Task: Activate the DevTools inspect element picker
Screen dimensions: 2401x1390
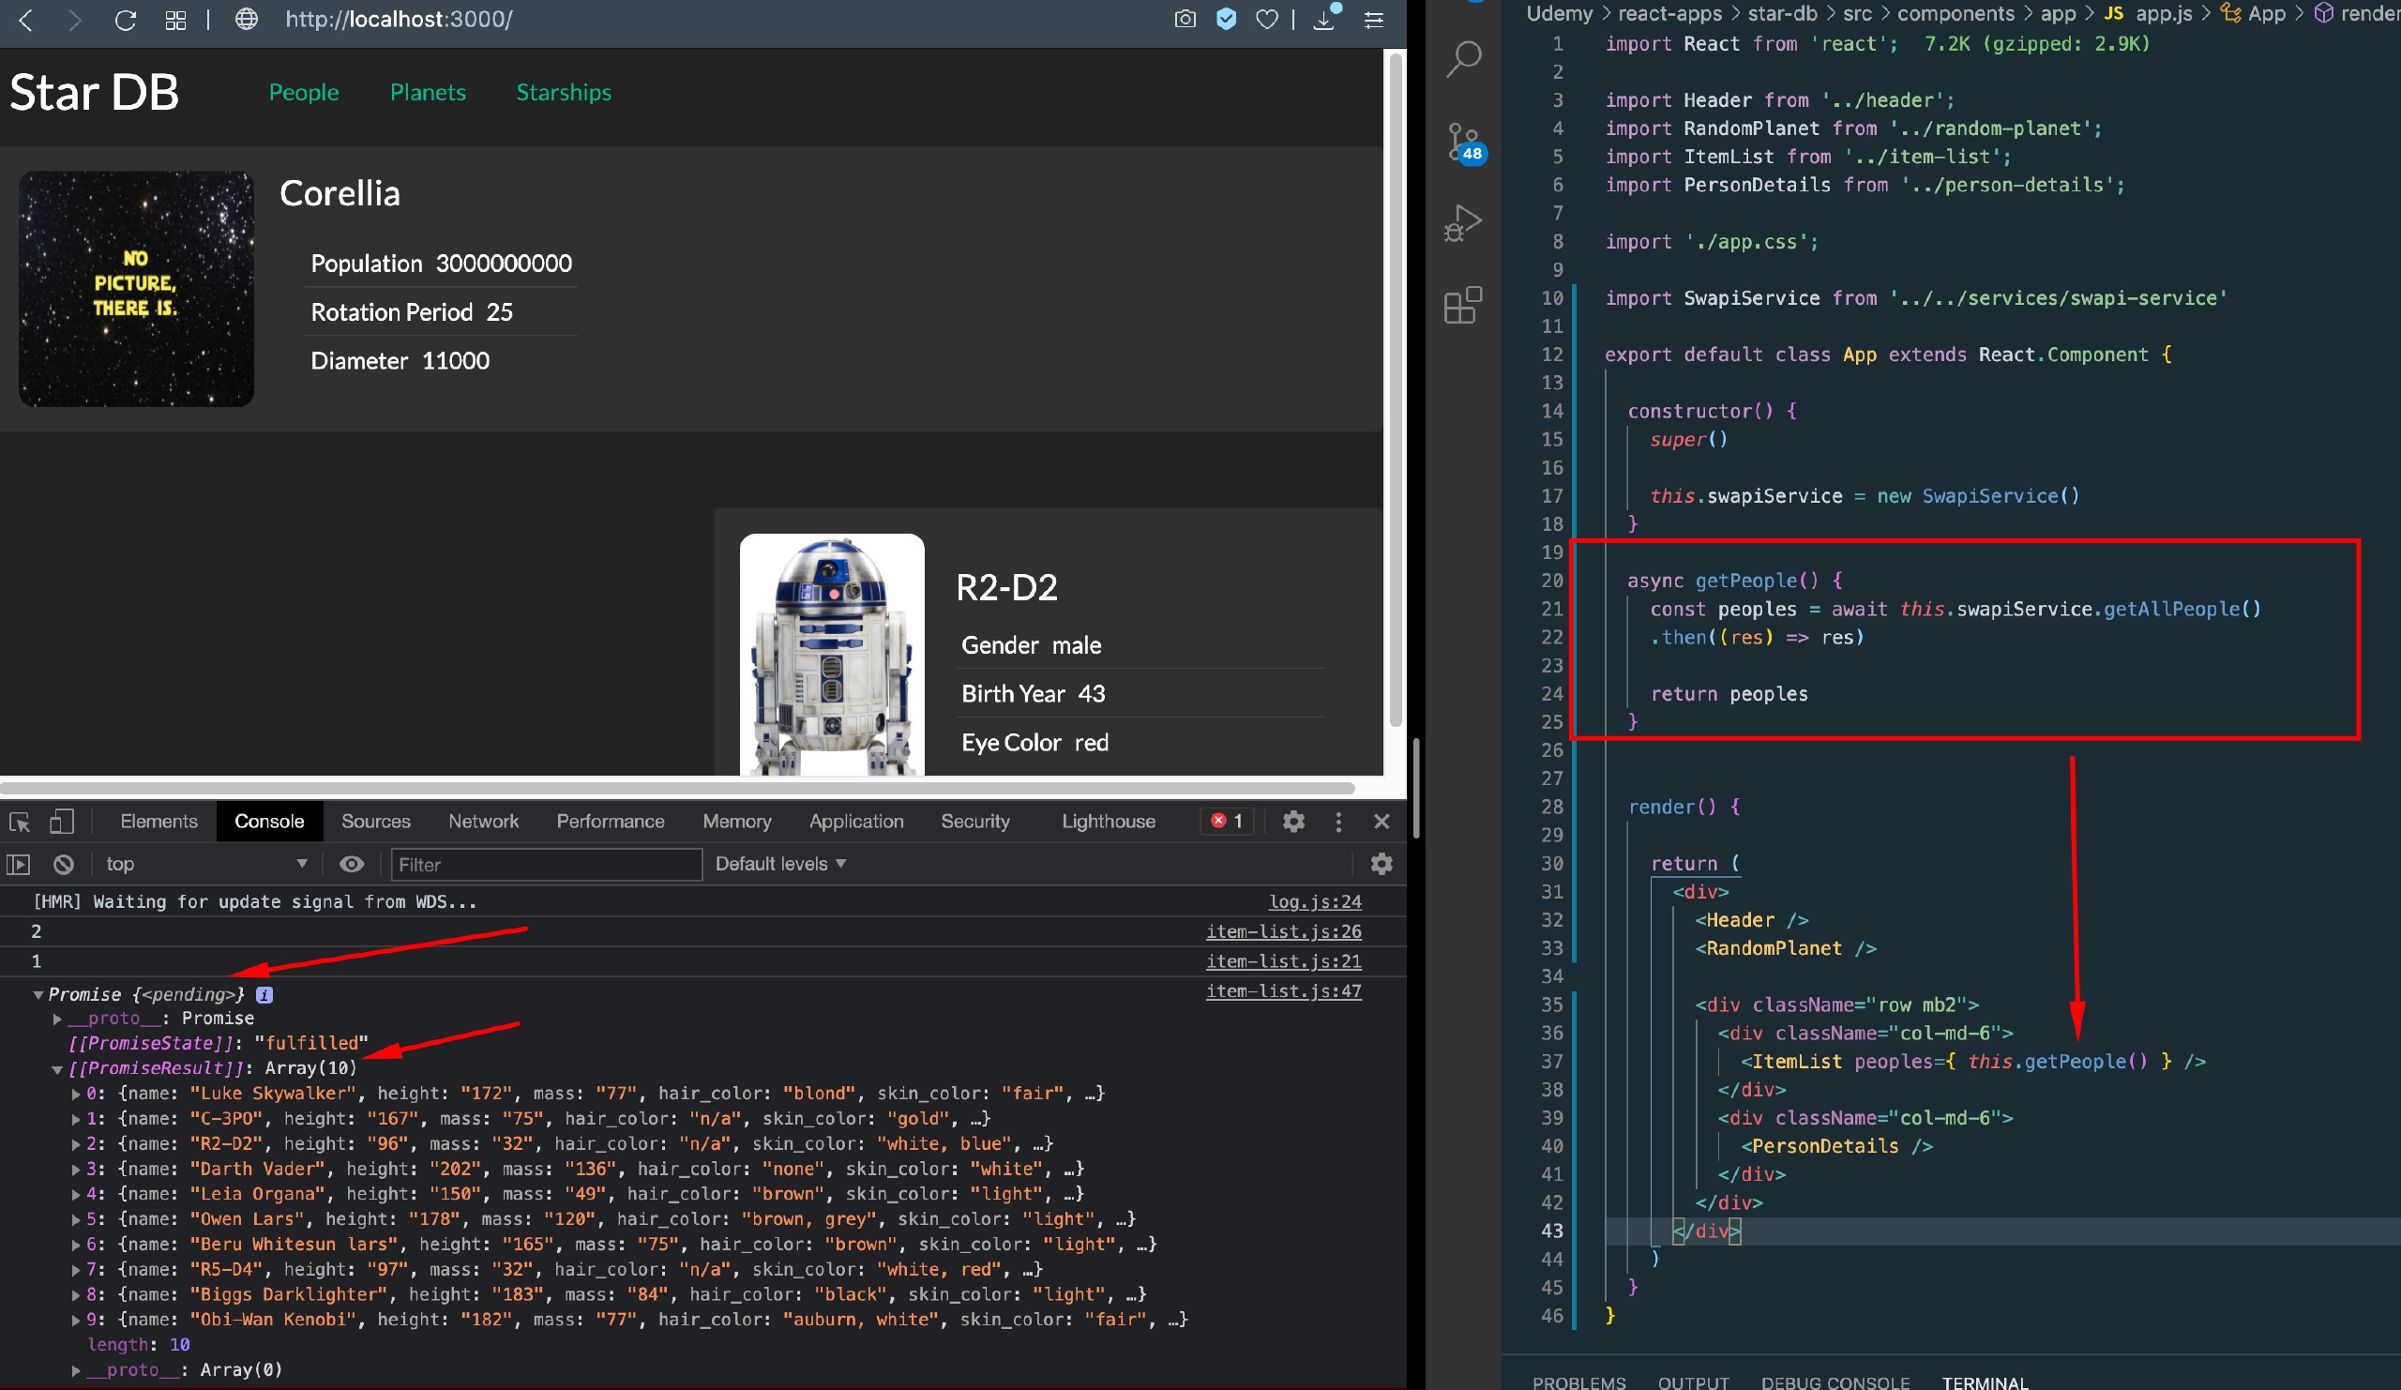Action: 20,822
